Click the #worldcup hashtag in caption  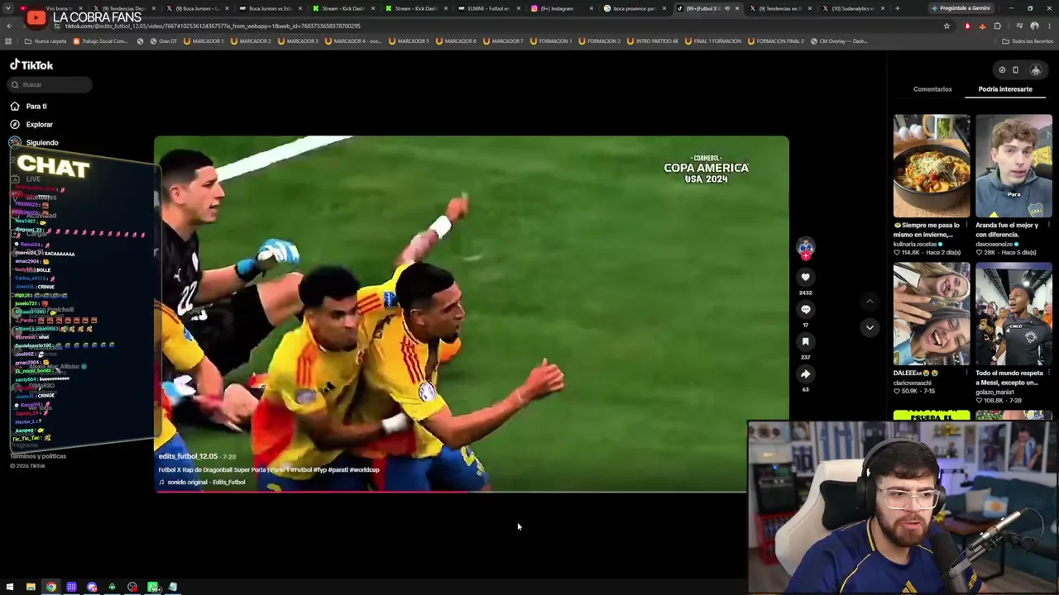(x=364, y=470)
